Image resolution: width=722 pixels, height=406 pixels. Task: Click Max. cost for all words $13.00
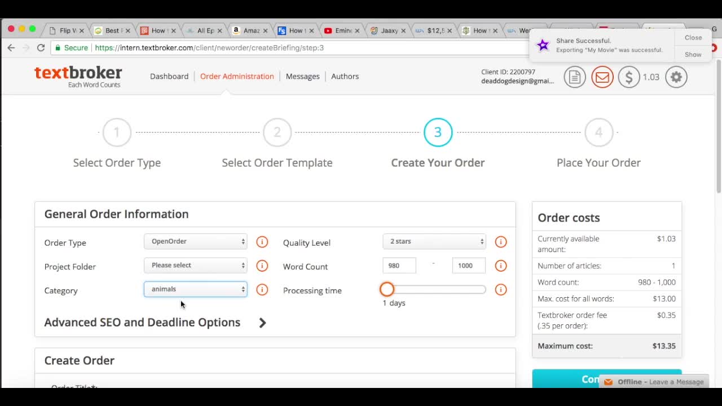click(x=664, y=299)
